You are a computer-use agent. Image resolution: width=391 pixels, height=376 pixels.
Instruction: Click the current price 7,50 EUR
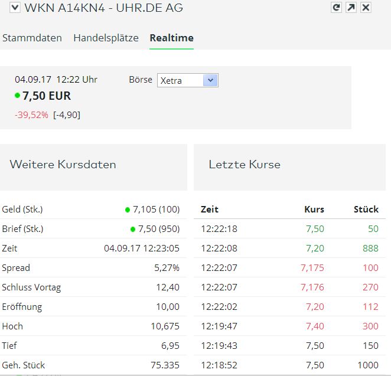coord(47,96)
